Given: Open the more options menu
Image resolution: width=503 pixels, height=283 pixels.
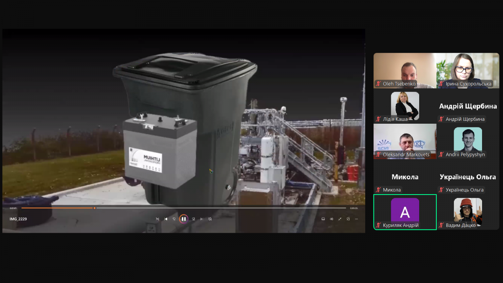Looking at the screenshot, I should tap(357, 219).
